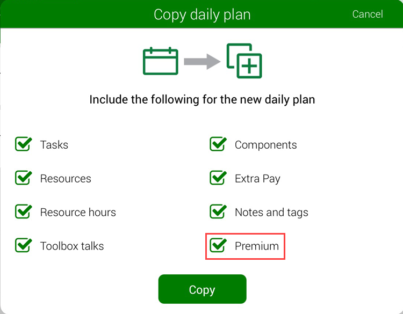Click the Extra Pay label
Screen dimensions: 403x314
coord(257,179)
